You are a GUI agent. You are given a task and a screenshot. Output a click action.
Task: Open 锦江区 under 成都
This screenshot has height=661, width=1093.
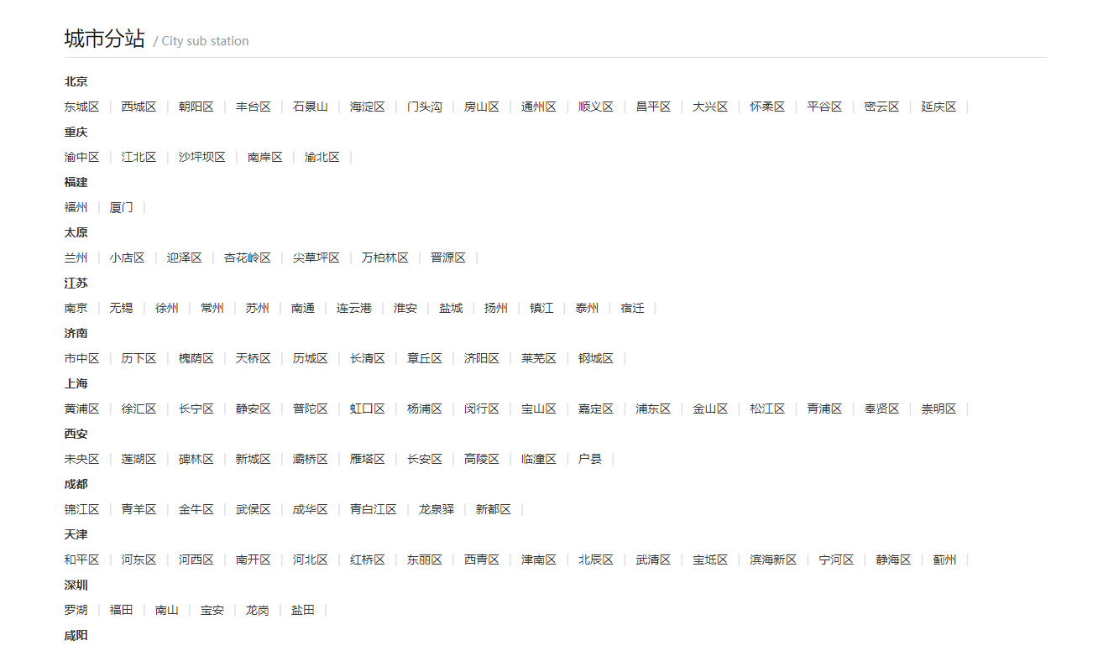click(81, 509)
